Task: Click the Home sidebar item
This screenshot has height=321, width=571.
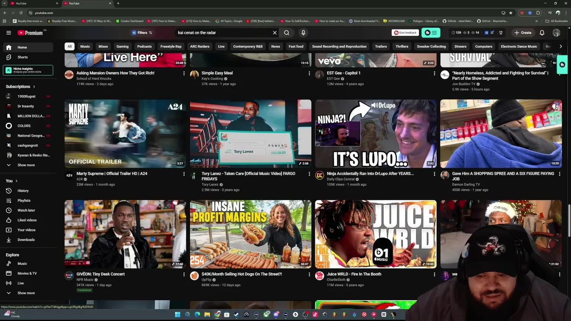Action: (29, 47)
